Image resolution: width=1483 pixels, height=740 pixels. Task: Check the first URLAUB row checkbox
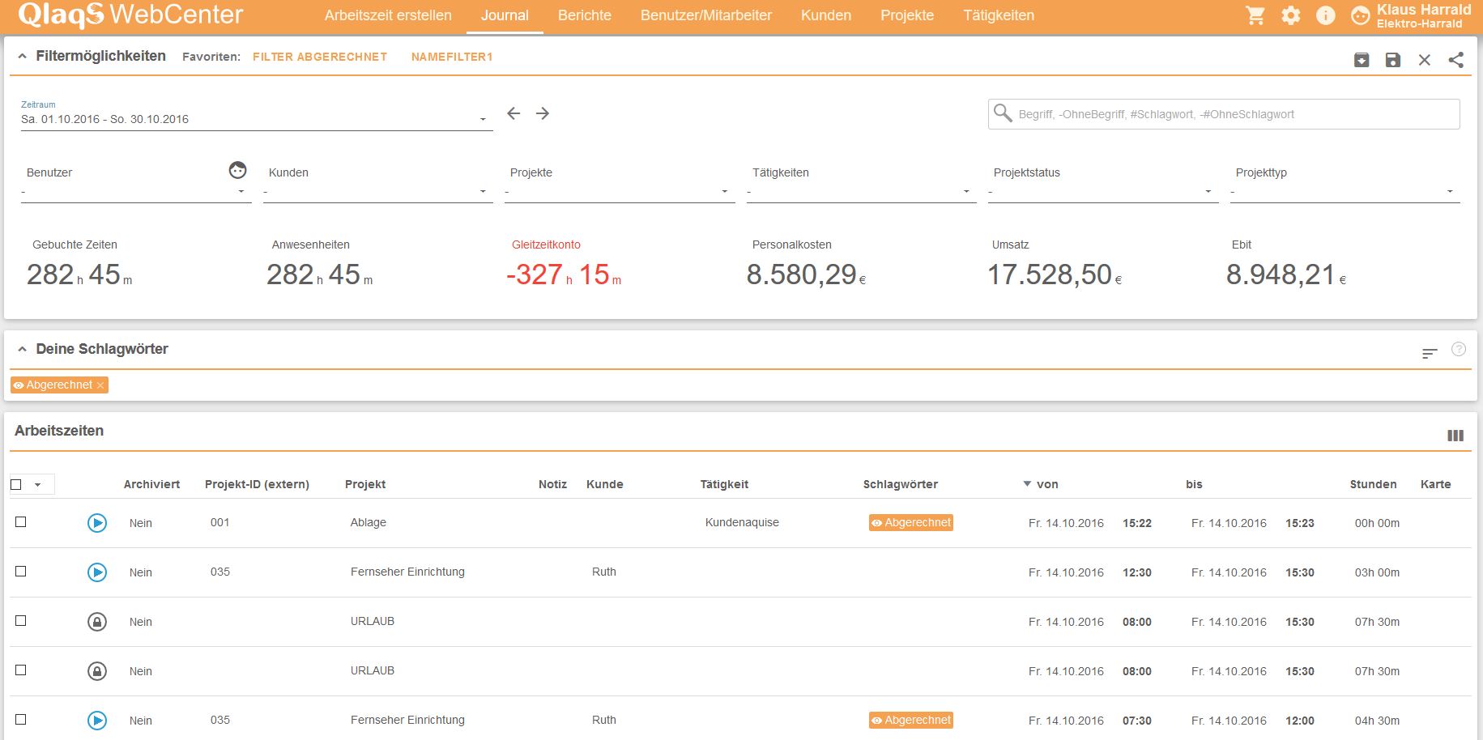click(x=21, y=621)
